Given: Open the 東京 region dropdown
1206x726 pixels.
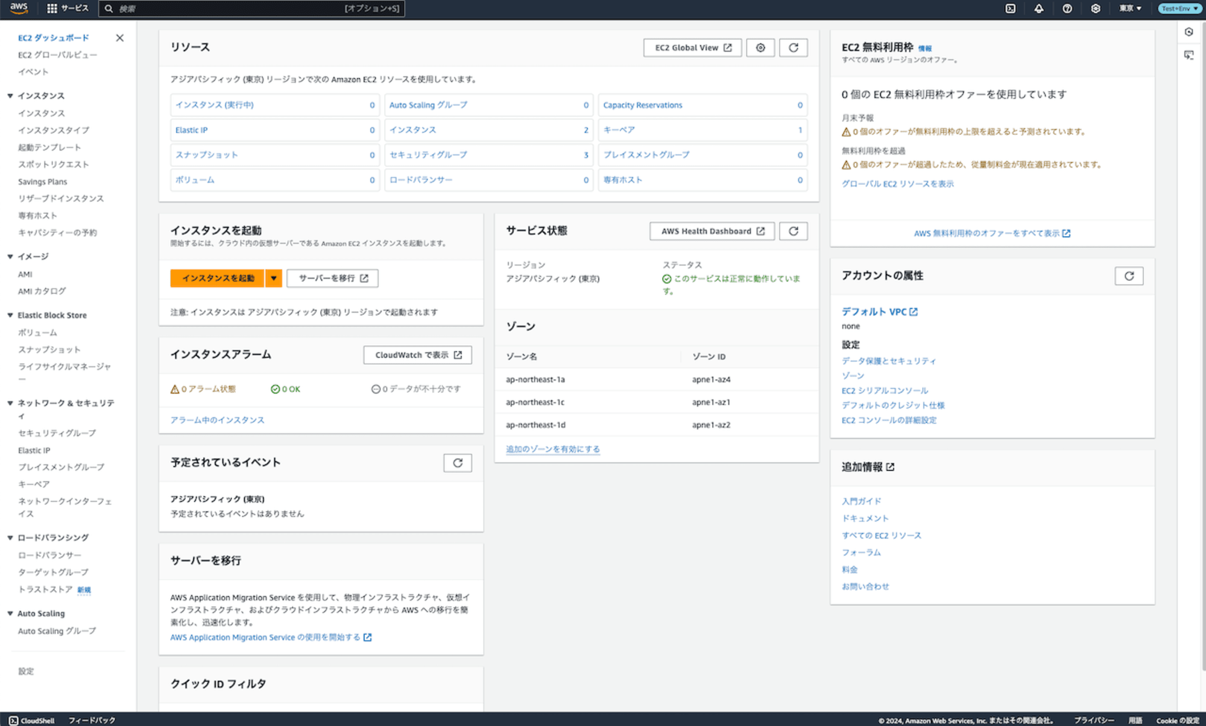Looking at the screenshot, I should (1130, 8).
